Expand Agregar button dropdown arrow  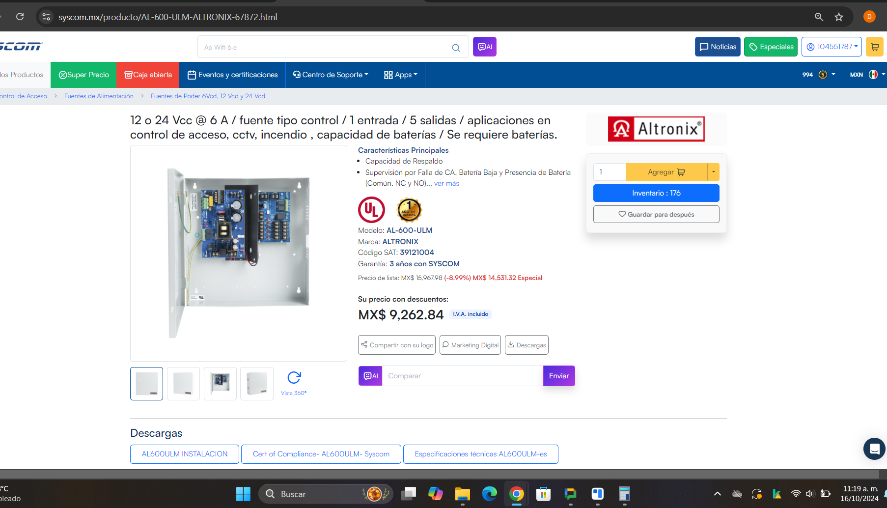(713, 172)
